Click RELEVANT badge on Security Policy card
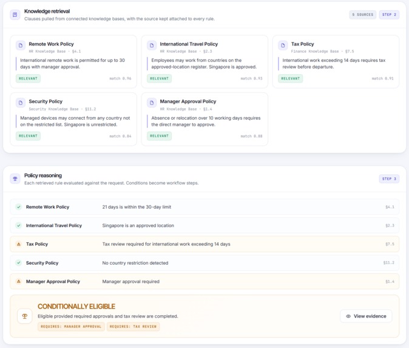This screenshot has width=409, height=348. 28,136
